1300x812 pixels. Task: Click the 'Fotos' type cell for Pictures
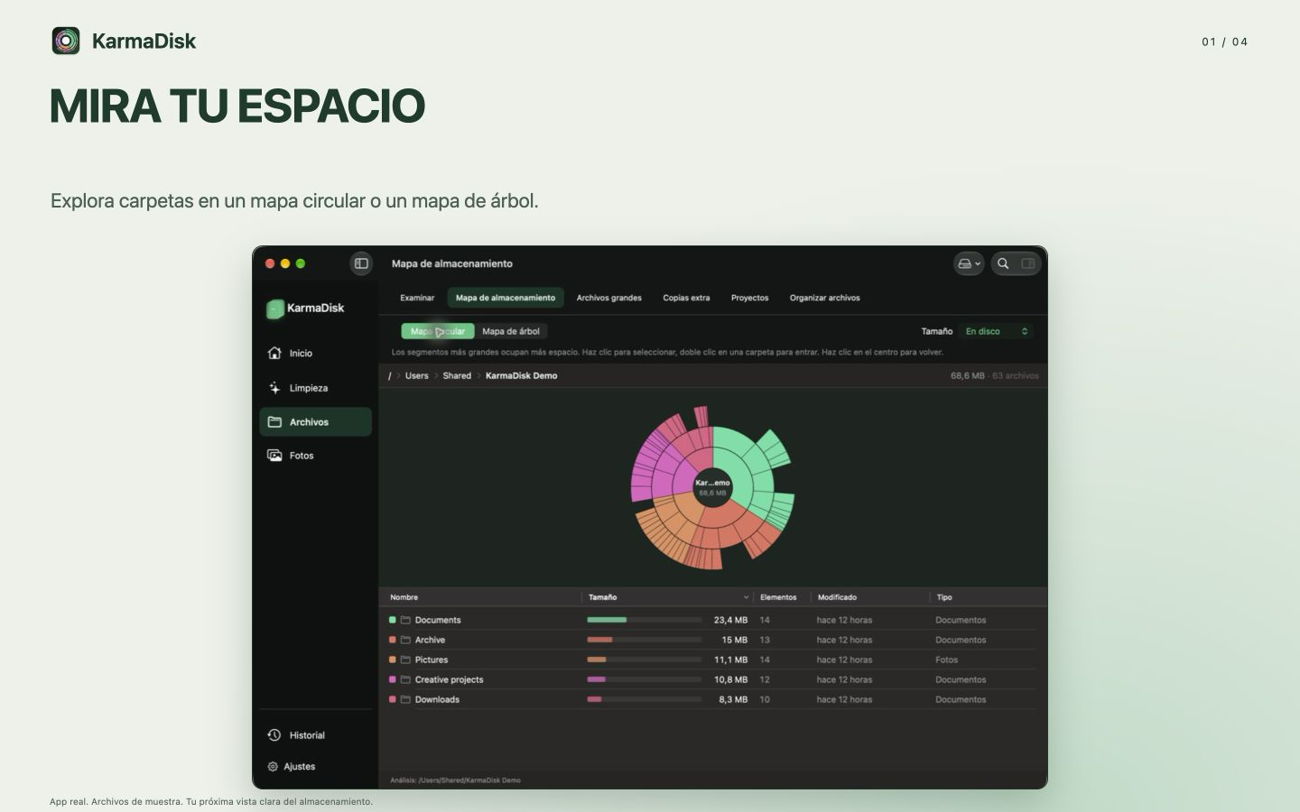[947, 660]
